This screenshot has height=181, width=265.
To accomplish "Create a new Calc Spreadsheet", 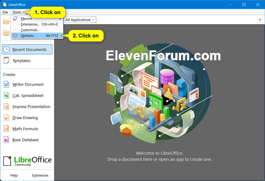I will (28, 95).
